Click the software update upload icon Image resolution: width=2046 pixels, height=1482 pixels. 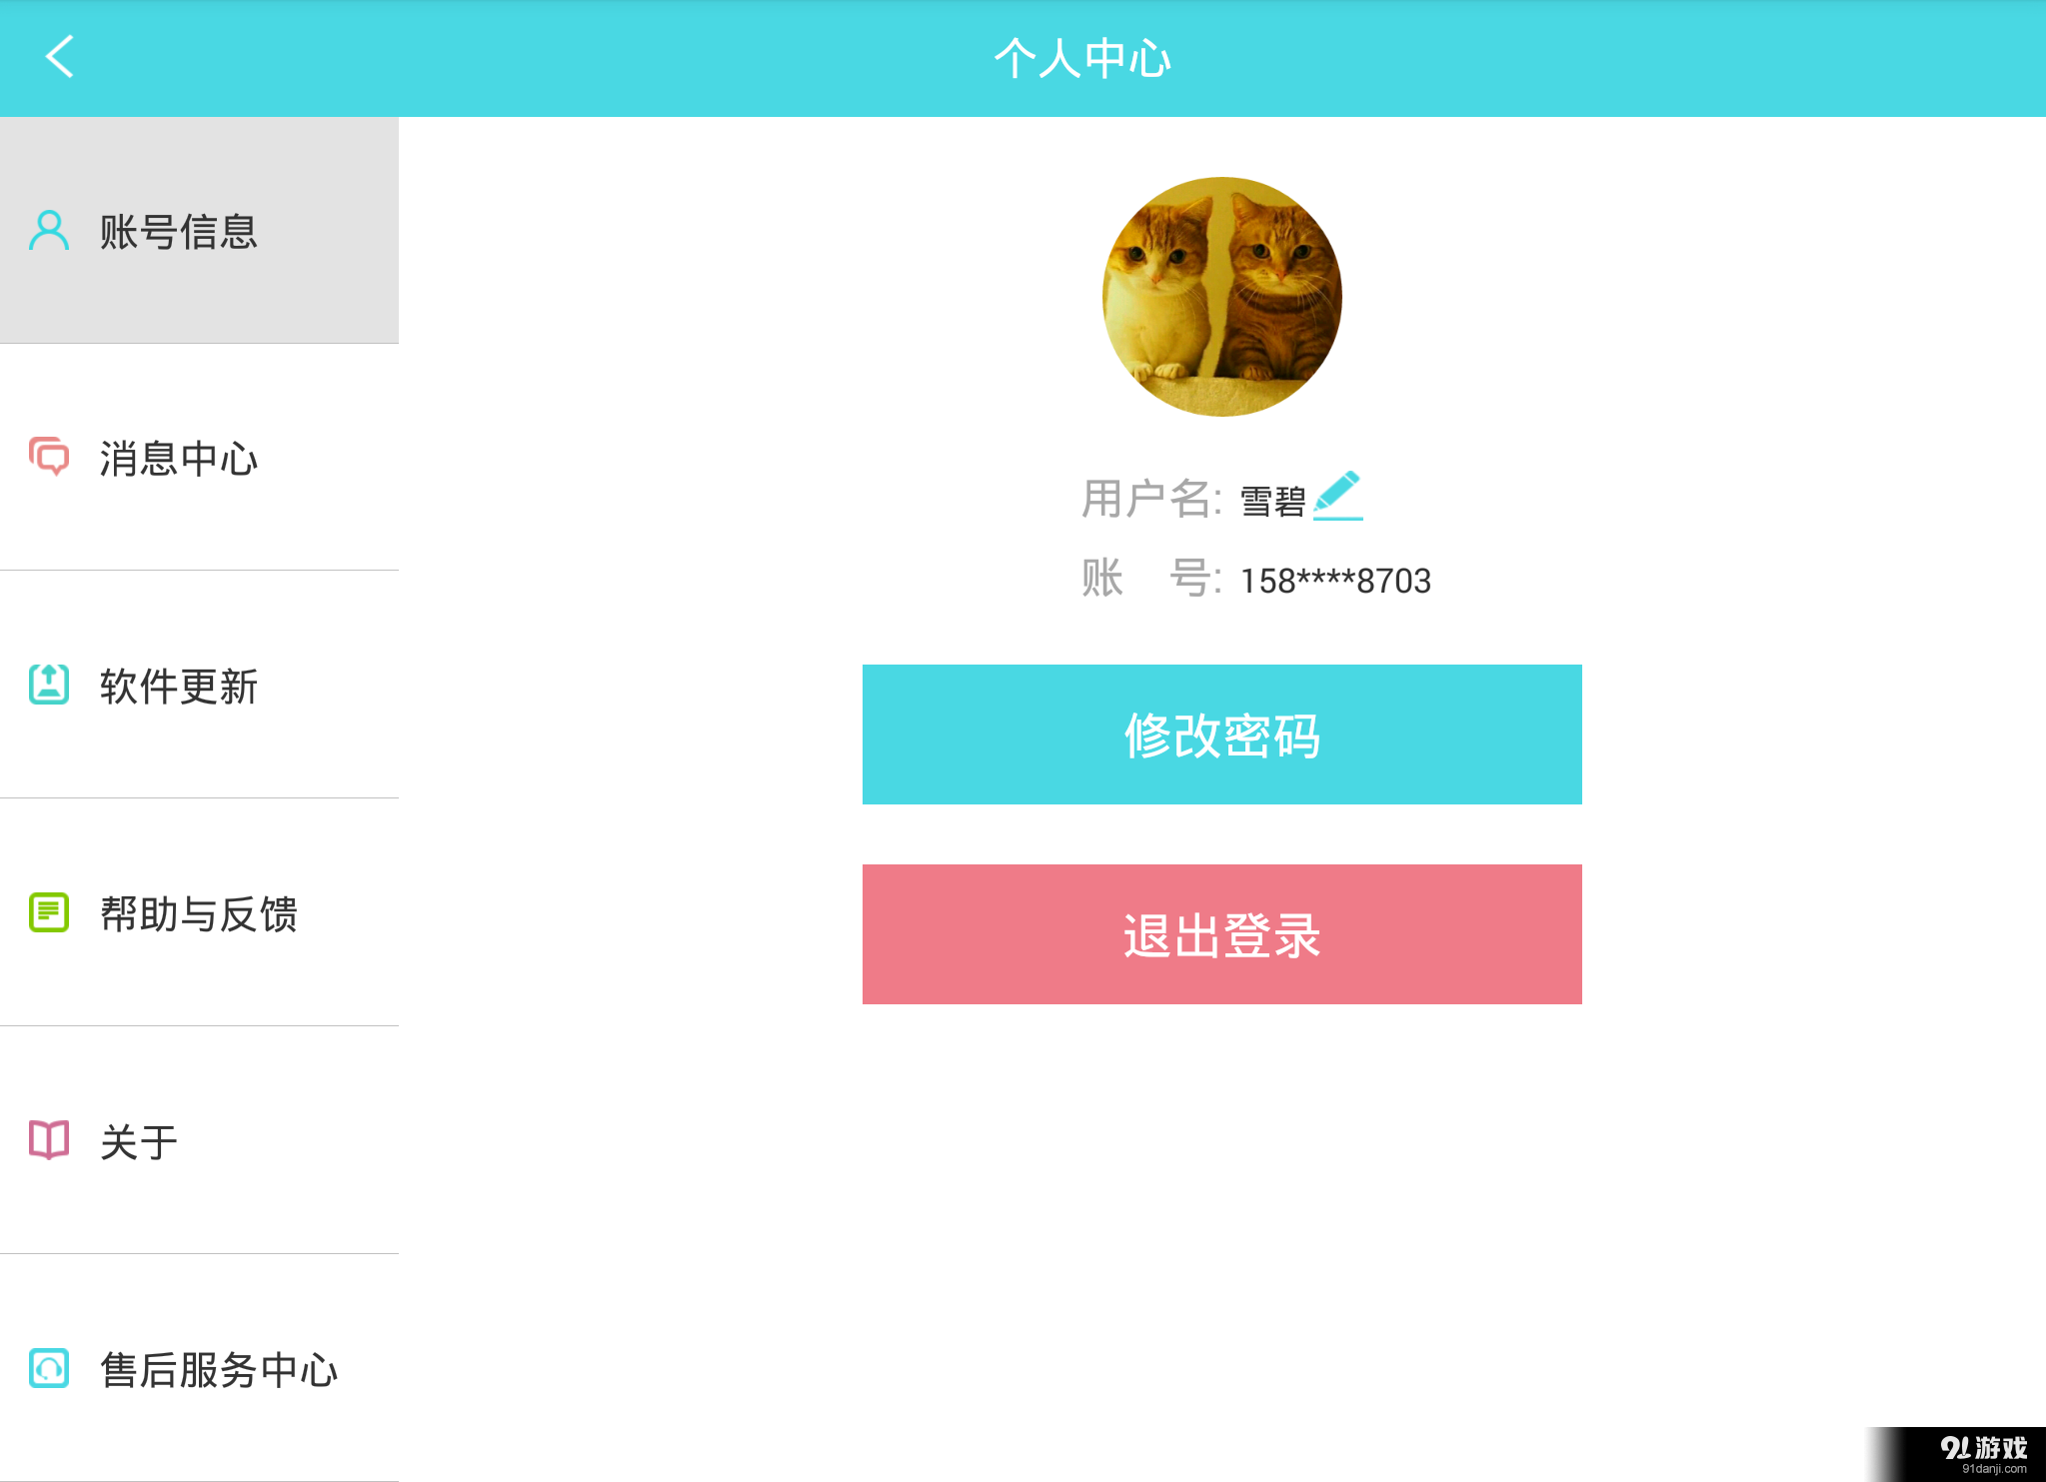coord(49,685)
